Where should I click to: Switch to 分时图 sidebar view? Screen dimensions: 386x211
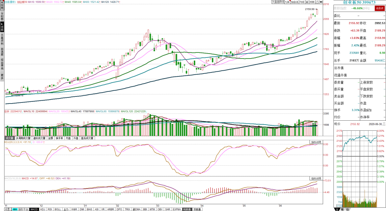pos(2,16)
